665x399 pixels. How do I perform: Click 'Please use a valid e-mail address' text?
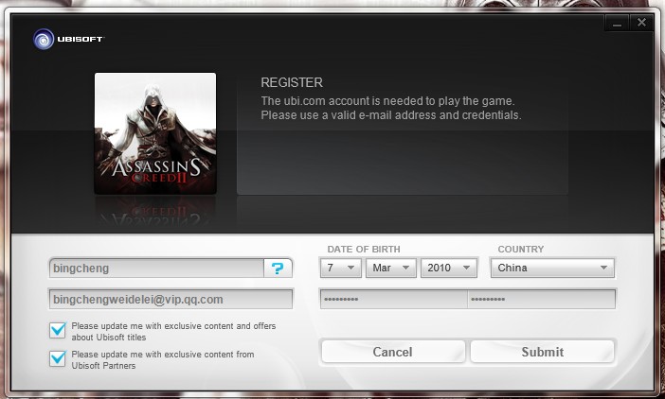point(349,115)
